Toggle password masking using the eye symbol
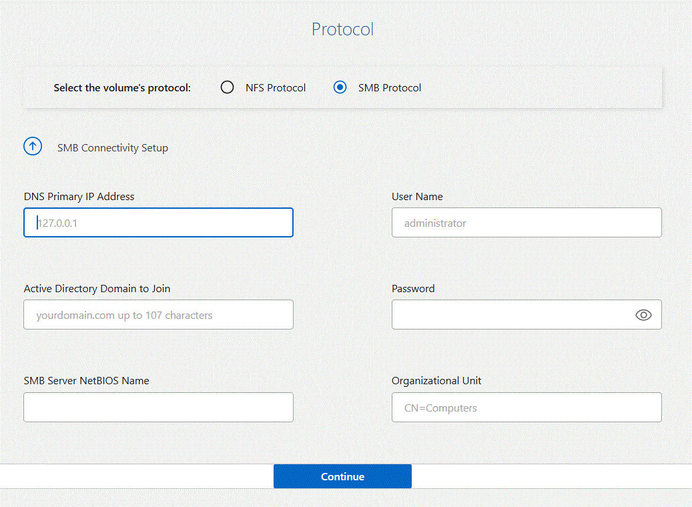The image size is (692, 507). point(643,314)
